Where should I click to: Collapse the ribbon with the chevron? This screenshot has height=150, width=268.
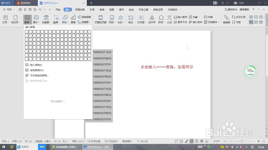tap(264, 10)
